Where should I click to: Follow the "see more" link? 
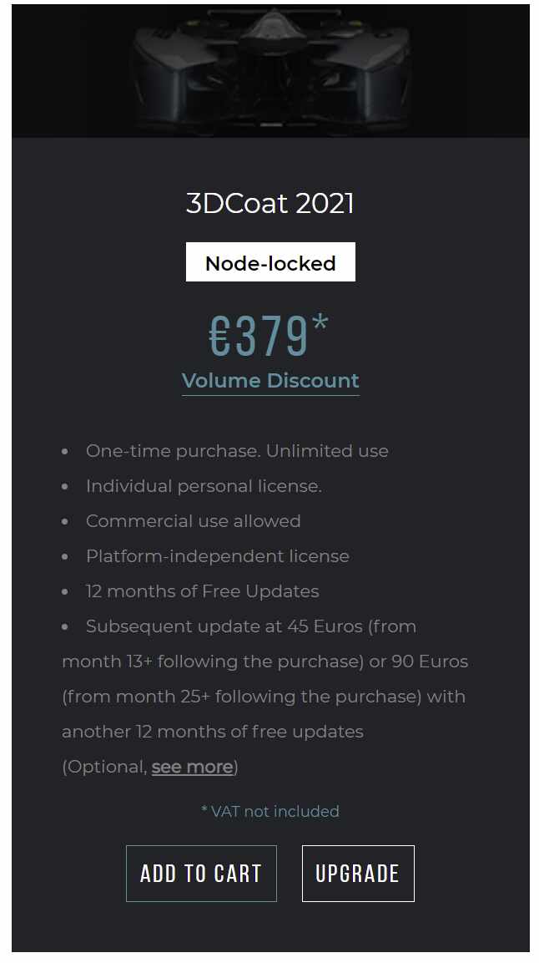[192, 767]
